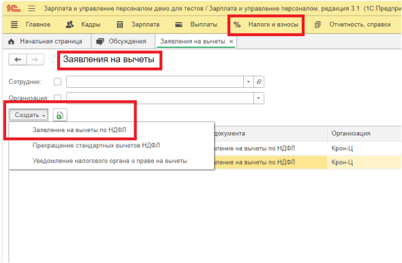Enable the Организация filter checkbox
Screen dimensions: 402x263
click(x=58, y=97)
